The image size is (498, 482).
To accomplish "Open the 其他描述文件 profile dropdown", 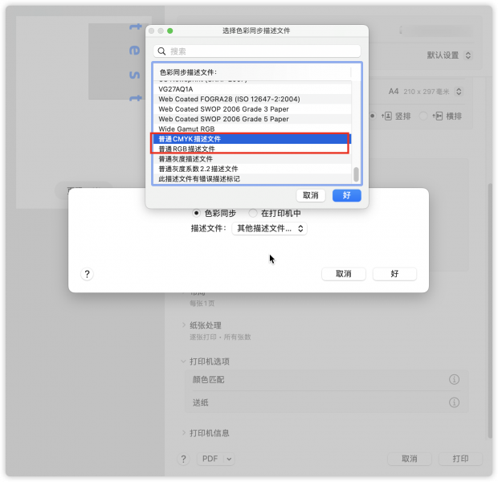I will click(x=269, y=229).
